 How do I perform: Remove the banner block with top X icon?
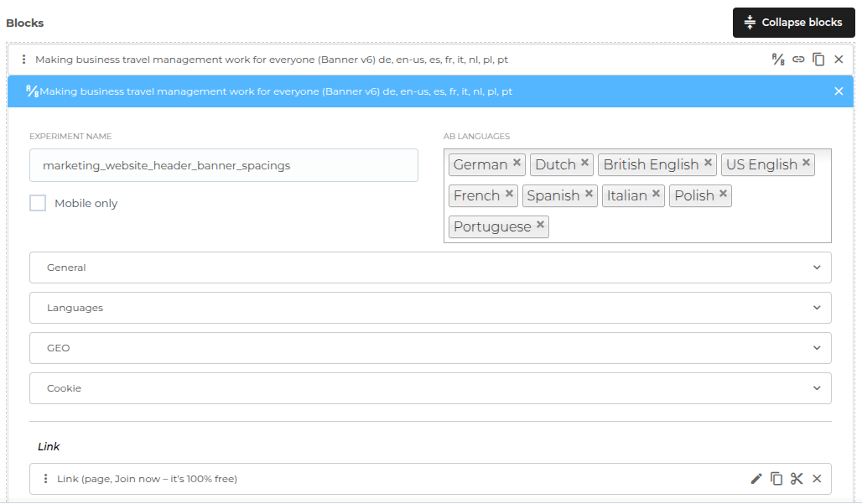coord(839,60)
